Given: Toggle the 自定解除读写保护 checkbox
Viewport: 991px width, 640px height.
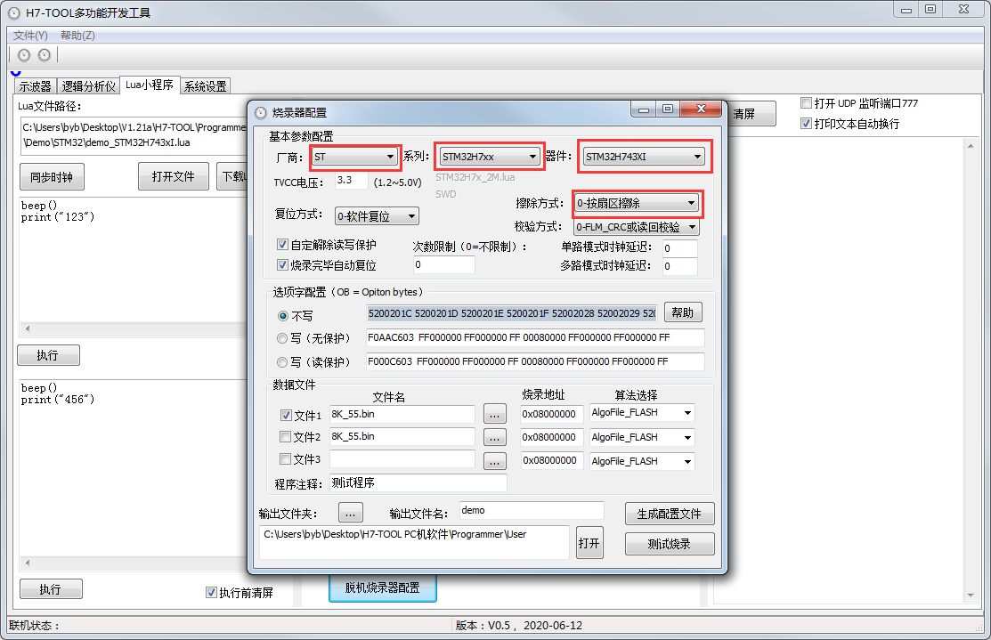Looking at the screenshot, I should click(283, 245).
